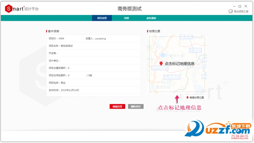The width and height of the screenshot is (254, 143).
Task: Select the 项目名称 row in basic info
Action: click(93, 46)
